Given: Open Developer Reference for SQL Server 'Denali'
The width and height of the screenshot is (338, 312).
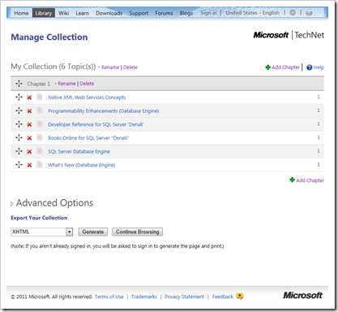Looking at the screenshot, I should point(96,124).
